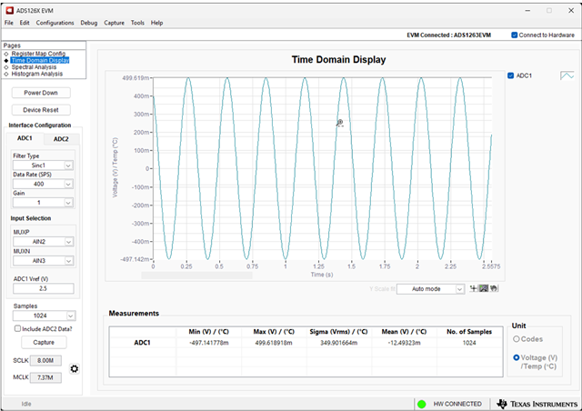Viewport: 582px width, 411px height.
Task: Select the Time Domain Display page
Action: pos(40,60)
